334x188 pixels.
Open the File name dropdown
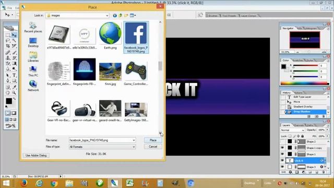(134, 140)
